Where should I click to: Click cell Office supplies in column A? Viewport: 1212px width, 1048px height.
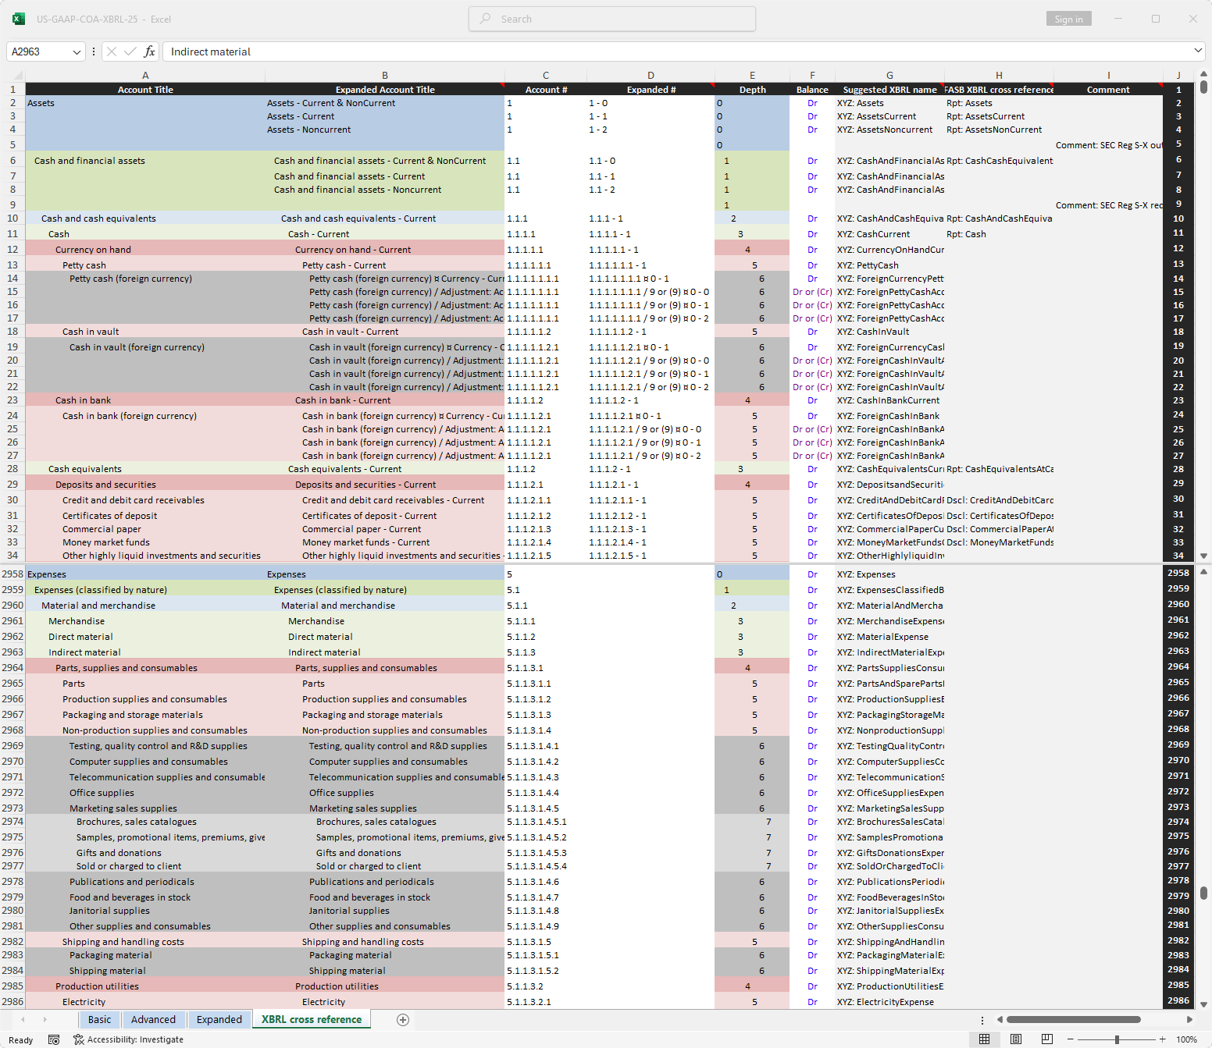(145, 793)
